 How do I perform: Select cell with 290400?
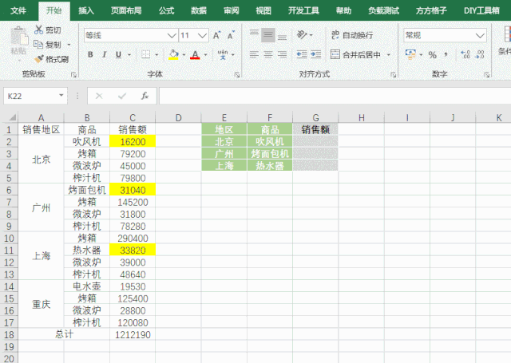click(133, 238)
